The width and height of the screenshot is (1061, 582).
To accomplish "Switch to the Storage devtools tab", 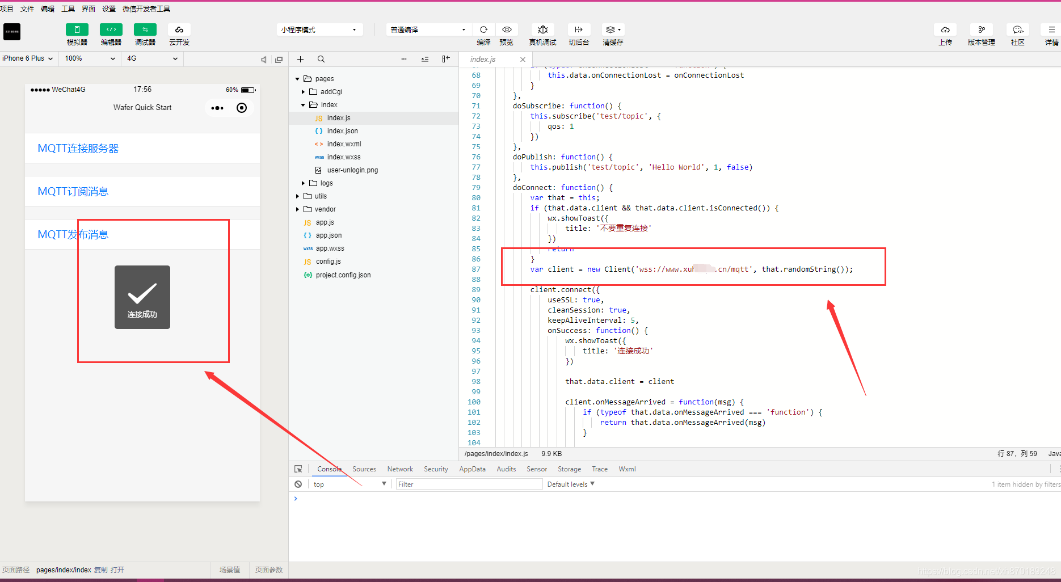I will [x=569, y=469].
